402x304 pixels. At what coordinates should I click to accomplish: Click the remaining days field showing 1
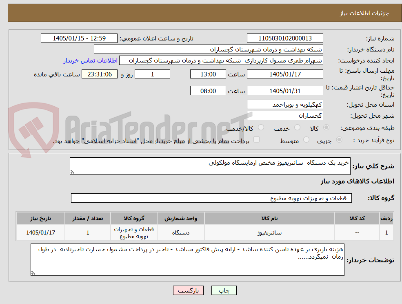tap(152, 74)
